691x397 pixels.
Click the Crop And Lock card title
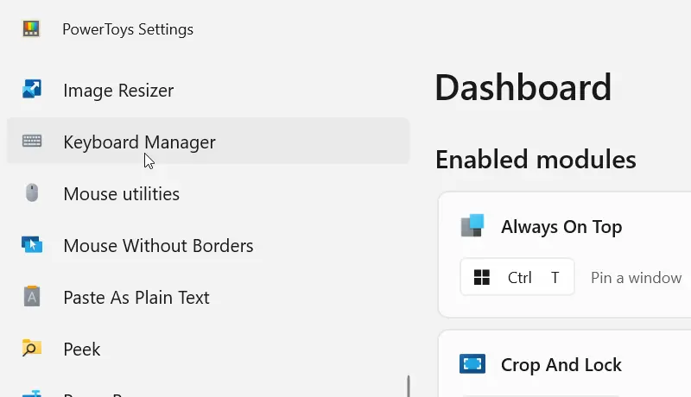(561, 365)
